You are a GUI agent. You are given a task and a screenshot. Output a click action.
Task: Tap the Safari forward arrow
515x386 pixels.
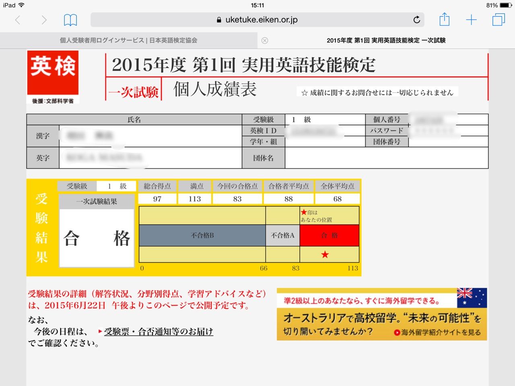(x=44, y=20)
